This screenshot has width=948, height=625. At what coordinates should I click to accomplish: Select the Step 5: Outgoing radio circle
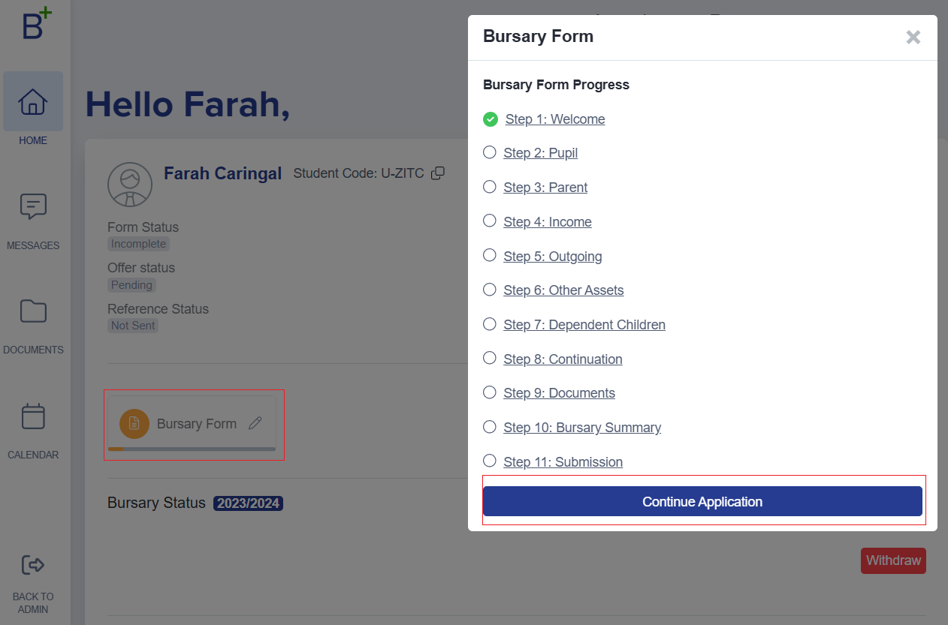490,255
